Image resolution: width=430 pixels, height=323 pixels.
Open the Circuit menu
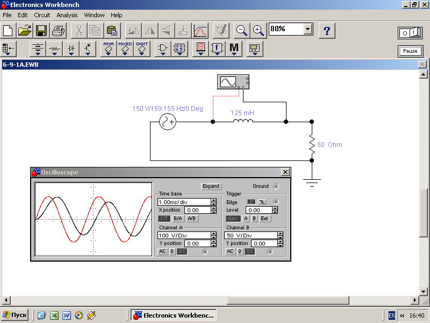point(42,15)
